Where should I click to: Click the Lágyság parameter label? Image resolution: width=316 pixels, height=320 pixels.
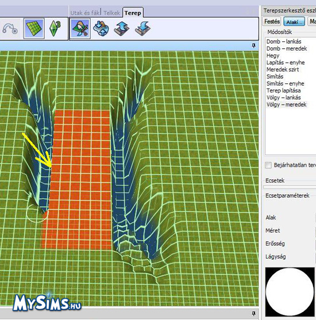tap(275, 257)
